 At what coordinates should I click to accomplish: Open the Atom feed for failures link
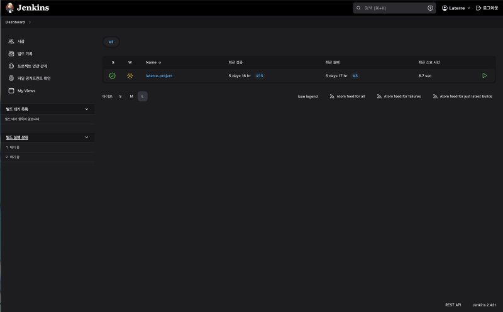[x=402, y=97]
